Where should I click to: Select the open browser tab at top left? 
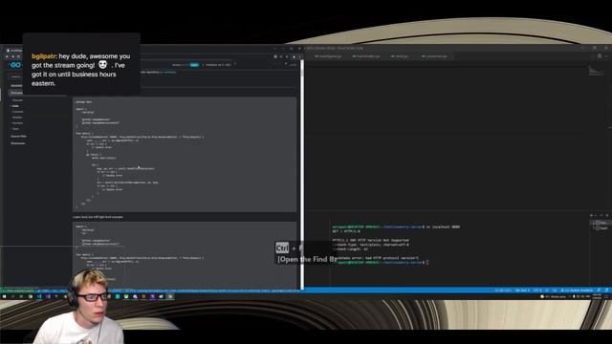14,51
